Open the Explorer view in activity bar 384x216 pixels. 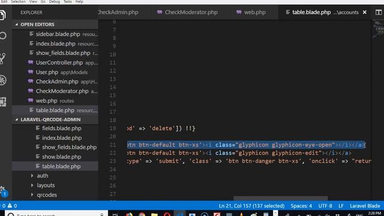2,14
